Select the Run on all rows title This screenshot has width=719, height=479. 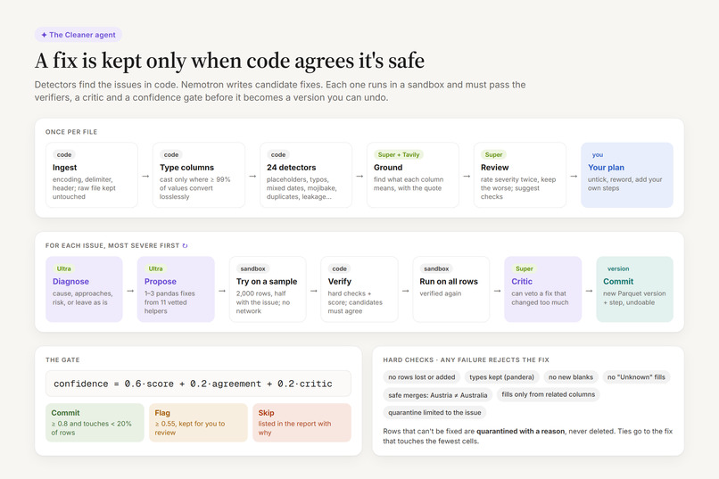(449, 282)
